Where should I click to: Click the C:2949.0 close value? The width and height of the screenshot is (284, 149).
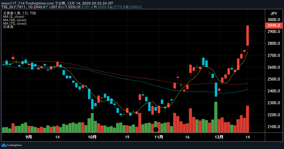(134, 7)
